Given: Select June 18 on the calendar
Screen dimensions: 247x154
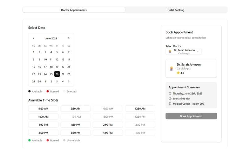Looking at the screenshot, I should (51, 67).
